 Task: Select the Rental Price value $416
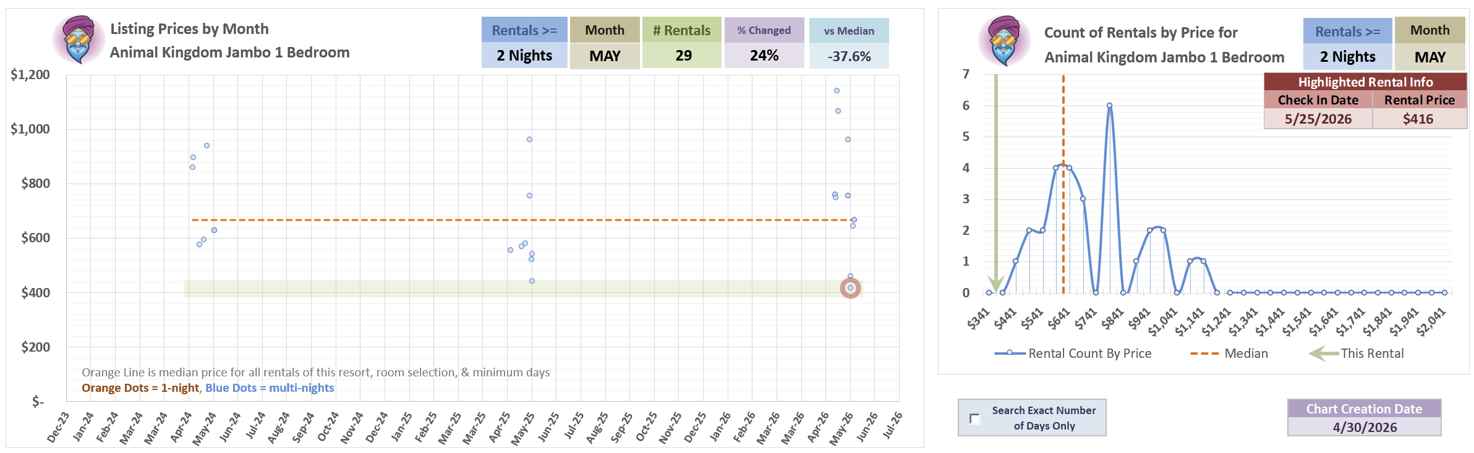pyautogui.click(x=1418, y=119)
